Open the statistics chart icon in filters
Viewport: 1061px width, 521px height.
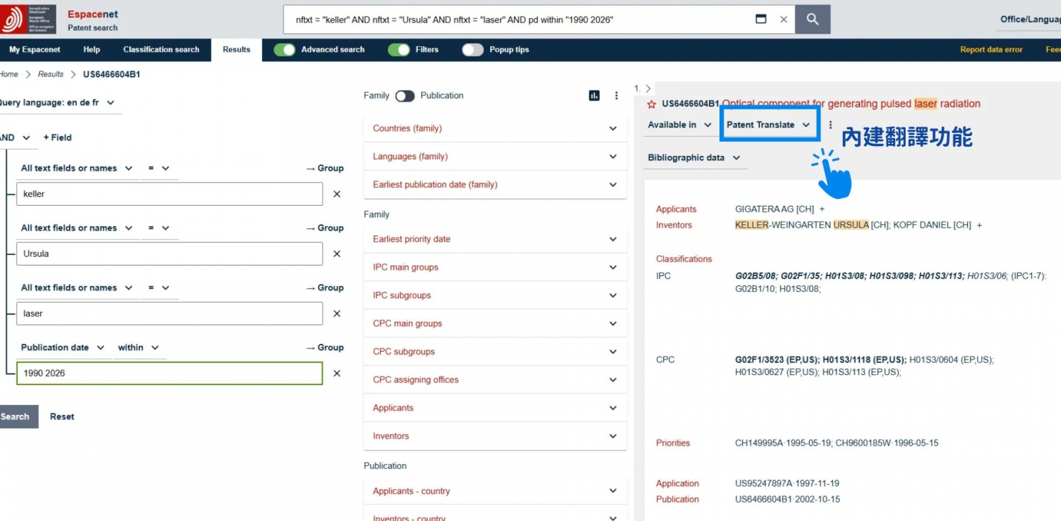click(594, 96)
